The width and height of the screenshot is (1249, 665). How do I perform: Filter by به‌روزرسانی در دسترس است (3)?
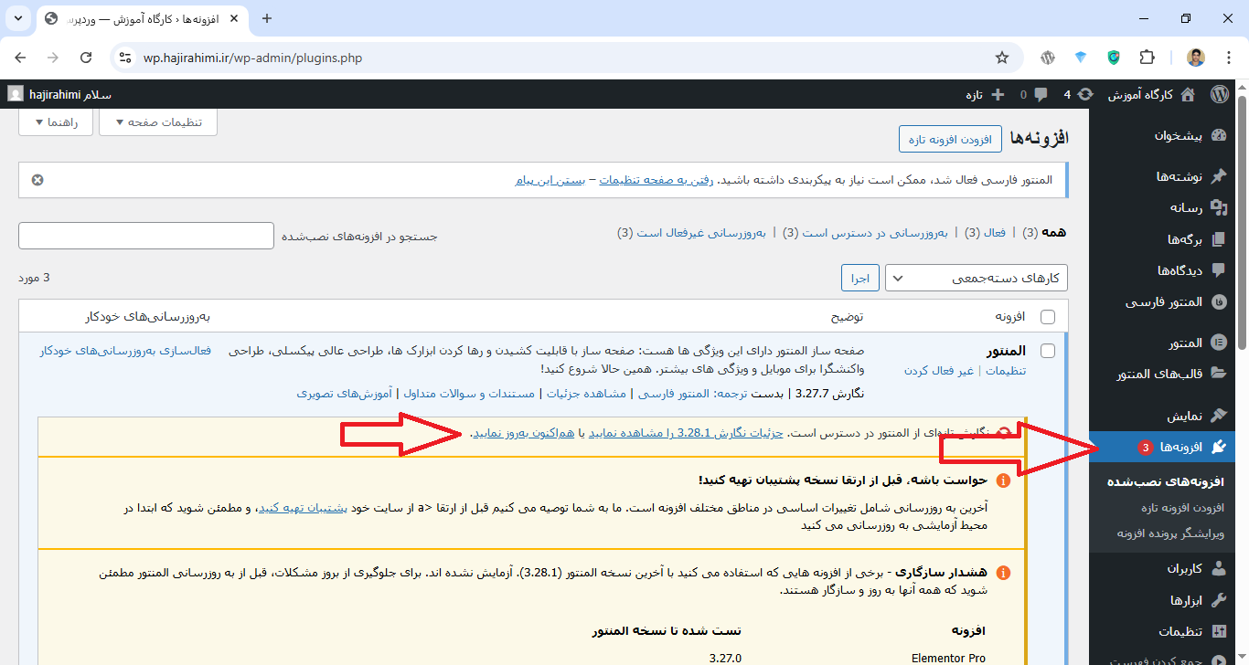click(865, 232)
